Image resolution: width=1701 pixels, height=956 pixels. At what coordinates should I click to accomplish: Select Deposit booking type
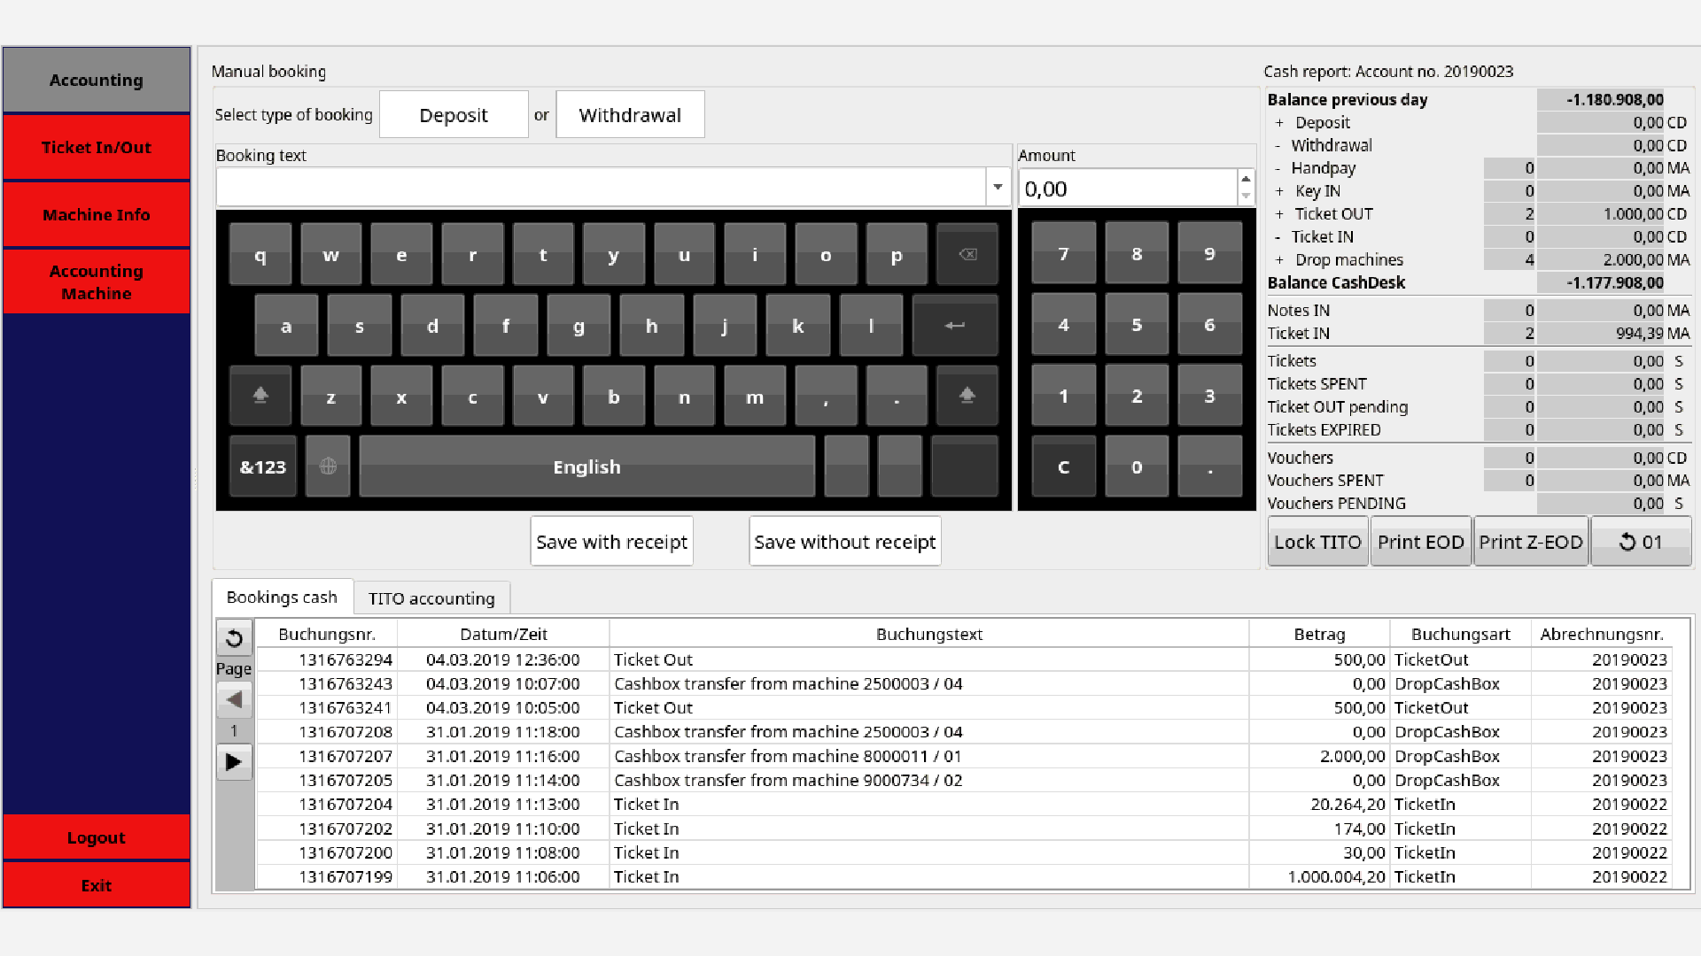pos(454,115)
